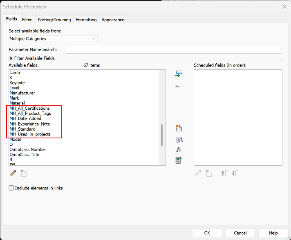Select MH_Experience_Note field
This screenshot has width=291, height=240.
(30, 124)
